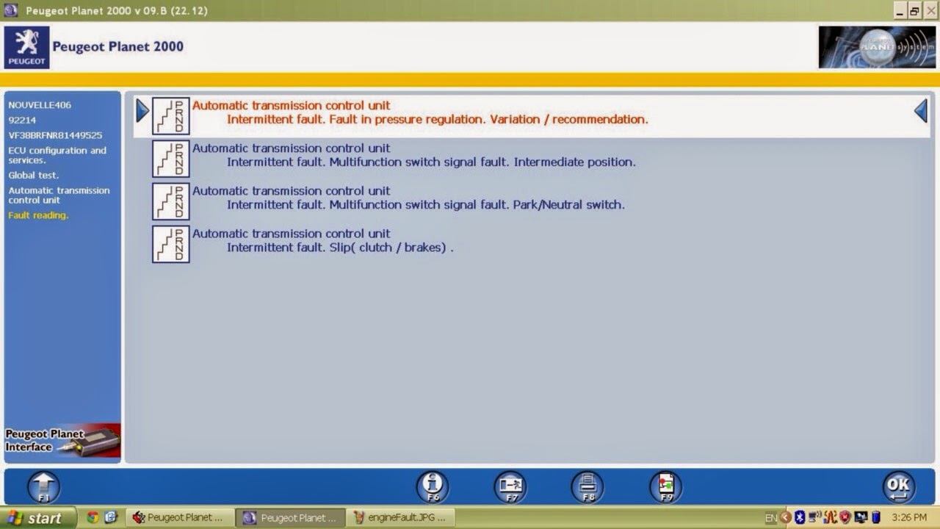This screenshot has height=529, width=940.
Task: Click the blue arrow left of the highlighted fault
Action: tap(142, 111)
